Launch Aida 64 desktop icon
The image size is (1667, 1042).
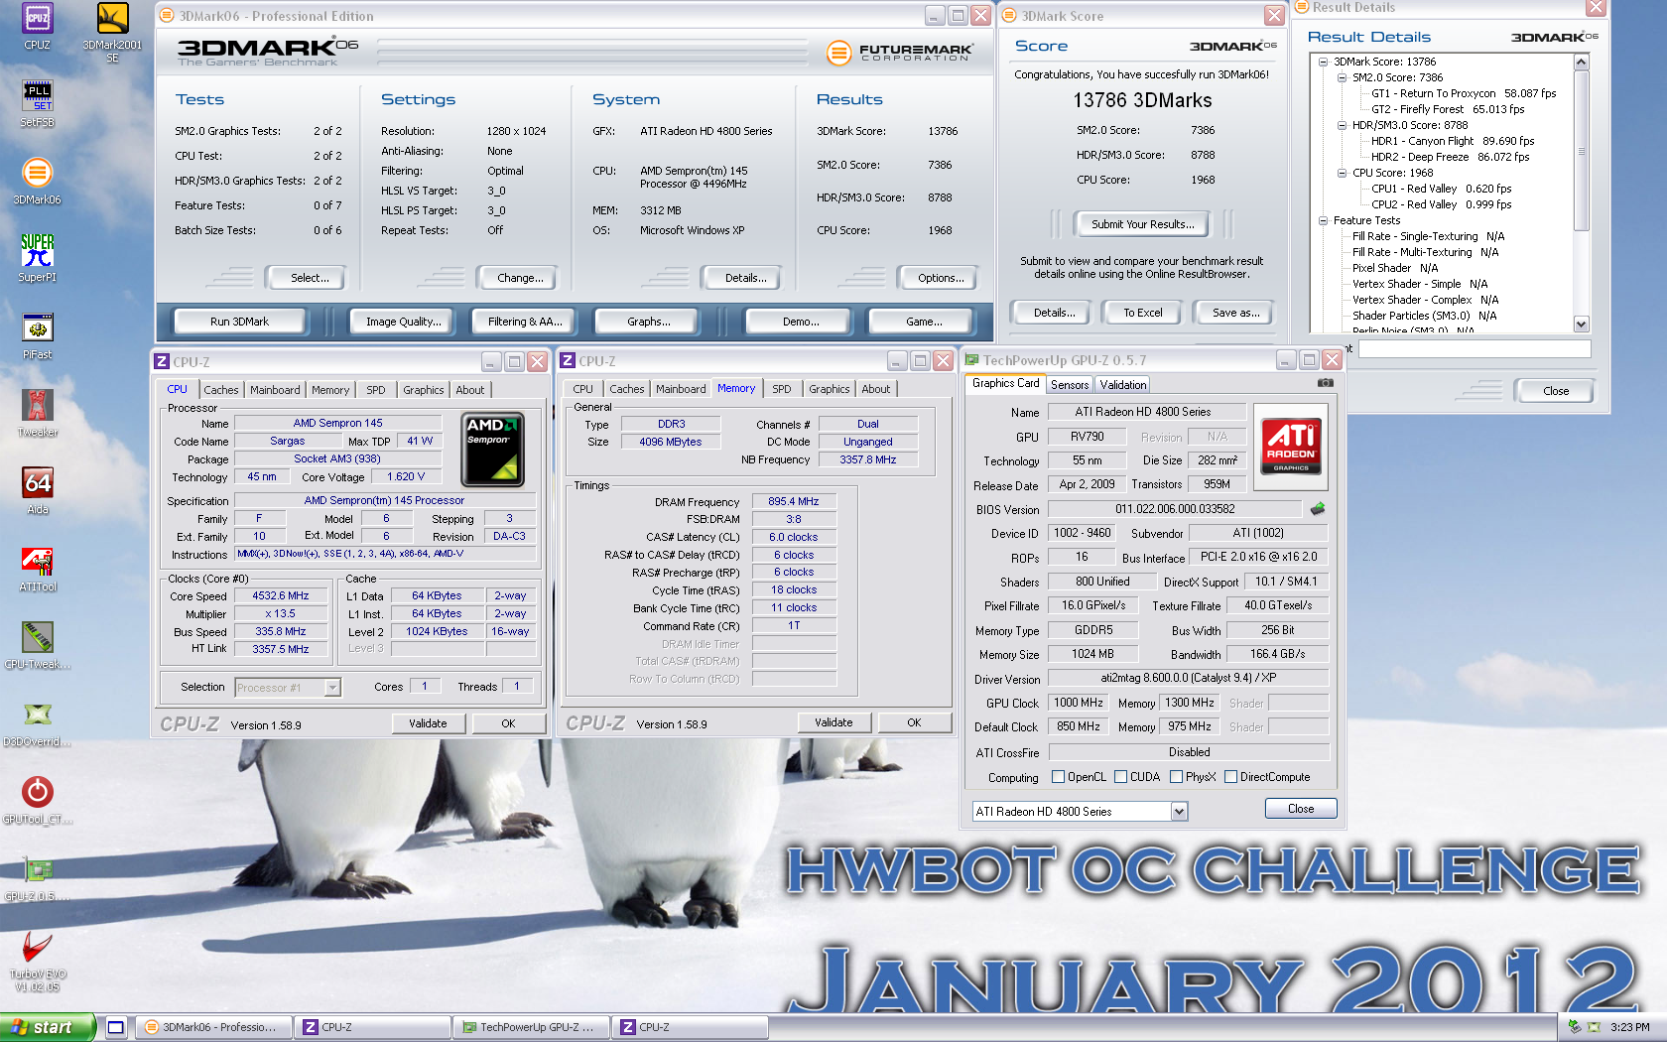pyautogui.click(x=37, y=491)
